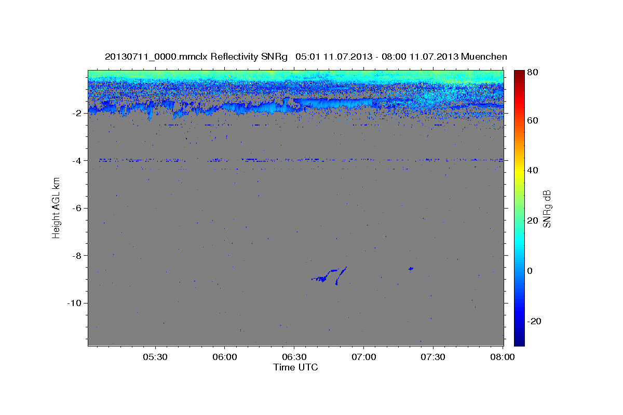Click the "Height AGL km" axis label
Screen dimensions: 623x415
tap(56, 207)
